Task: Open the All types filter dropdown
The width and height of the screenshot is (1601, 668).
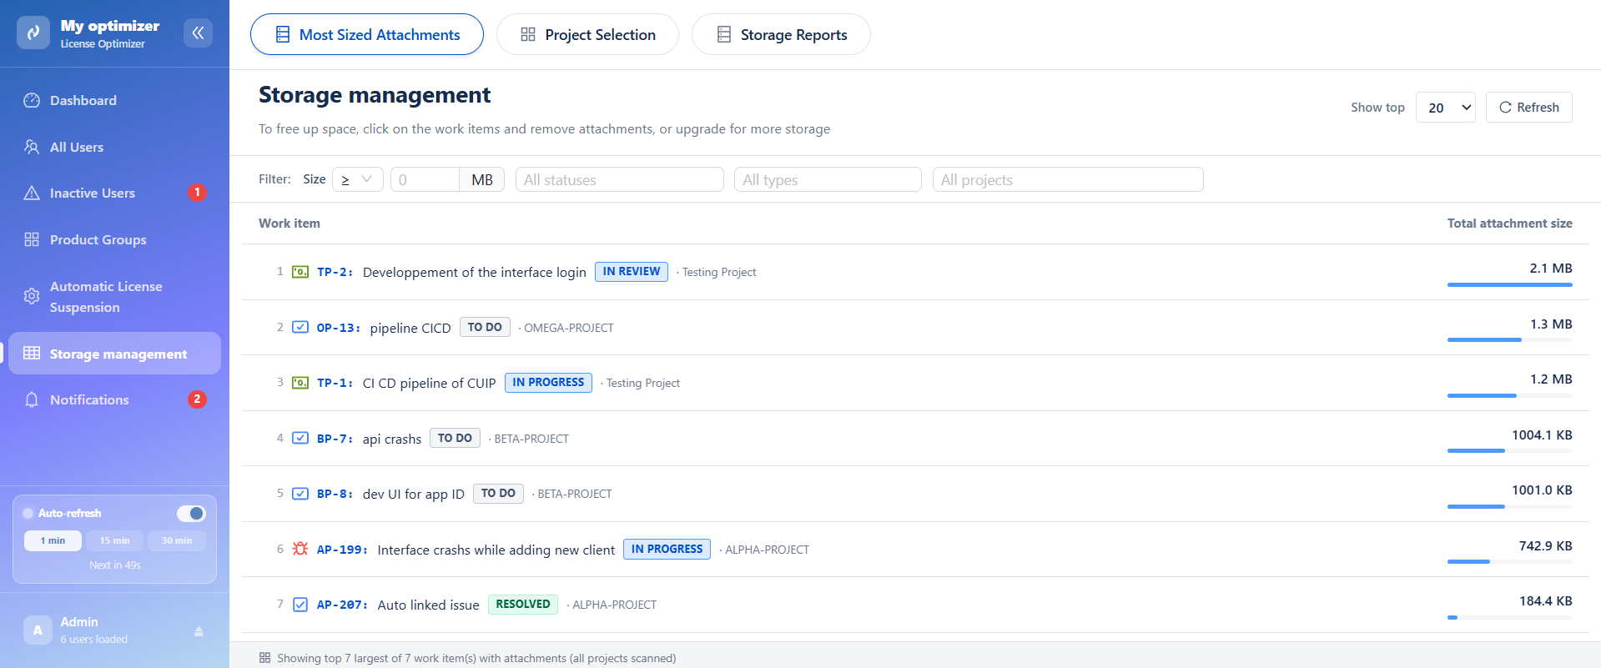Action: pyautogui.click(x=828, y=179)
